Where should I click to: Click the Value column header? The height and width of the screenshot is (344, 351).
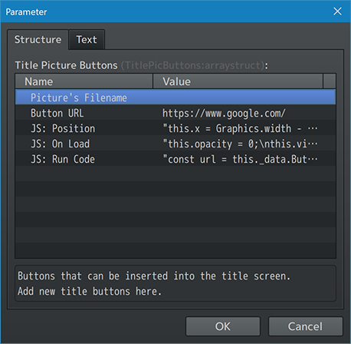point(238,81)
